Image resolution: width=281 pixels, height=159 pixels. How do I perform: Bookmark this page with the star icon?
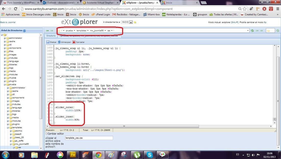click(x=244, y=9)
